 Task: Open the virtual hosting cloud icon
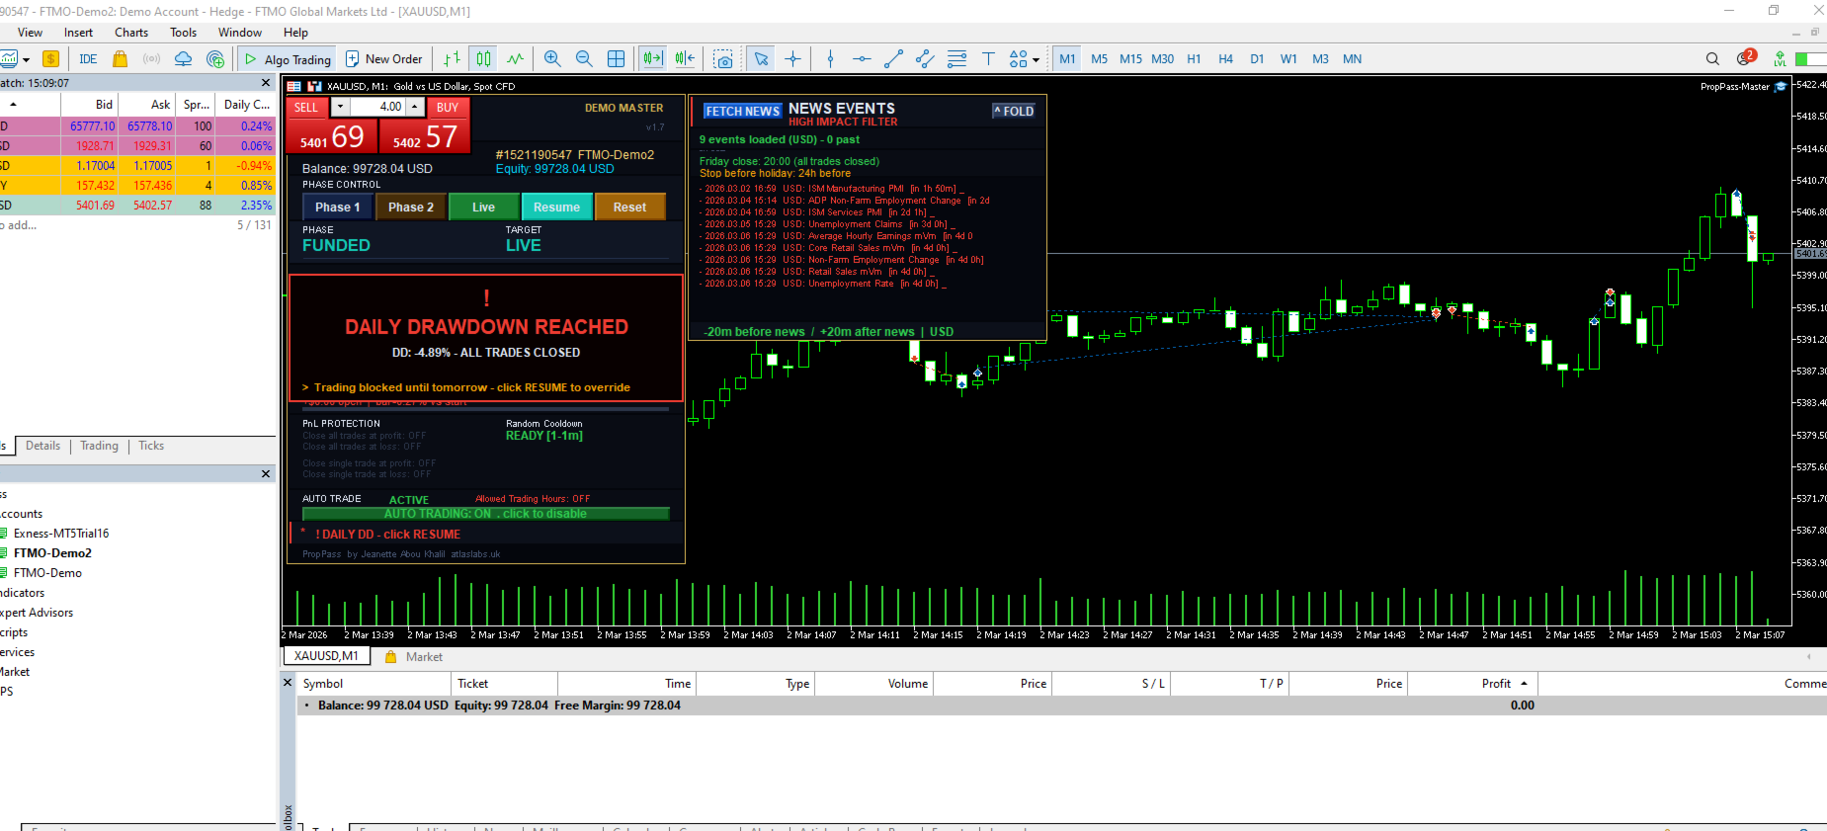click(x=183, y=59)
